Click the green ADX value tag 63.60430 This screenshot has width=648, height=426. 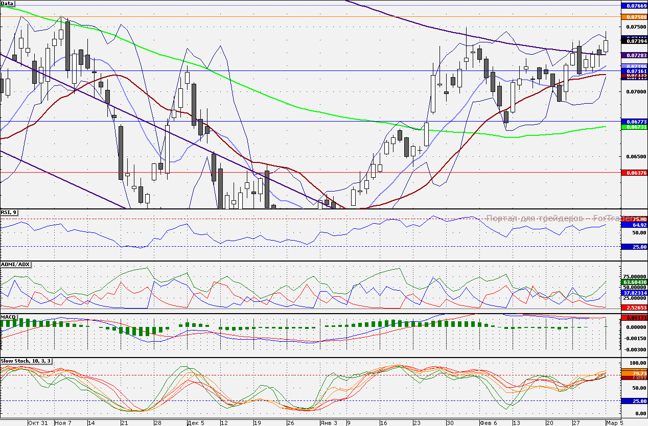pos(634,282)
